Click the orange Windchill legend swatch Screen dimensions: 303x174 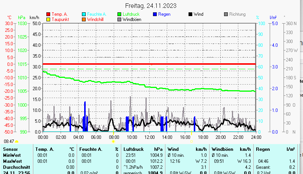coord(84,19)
